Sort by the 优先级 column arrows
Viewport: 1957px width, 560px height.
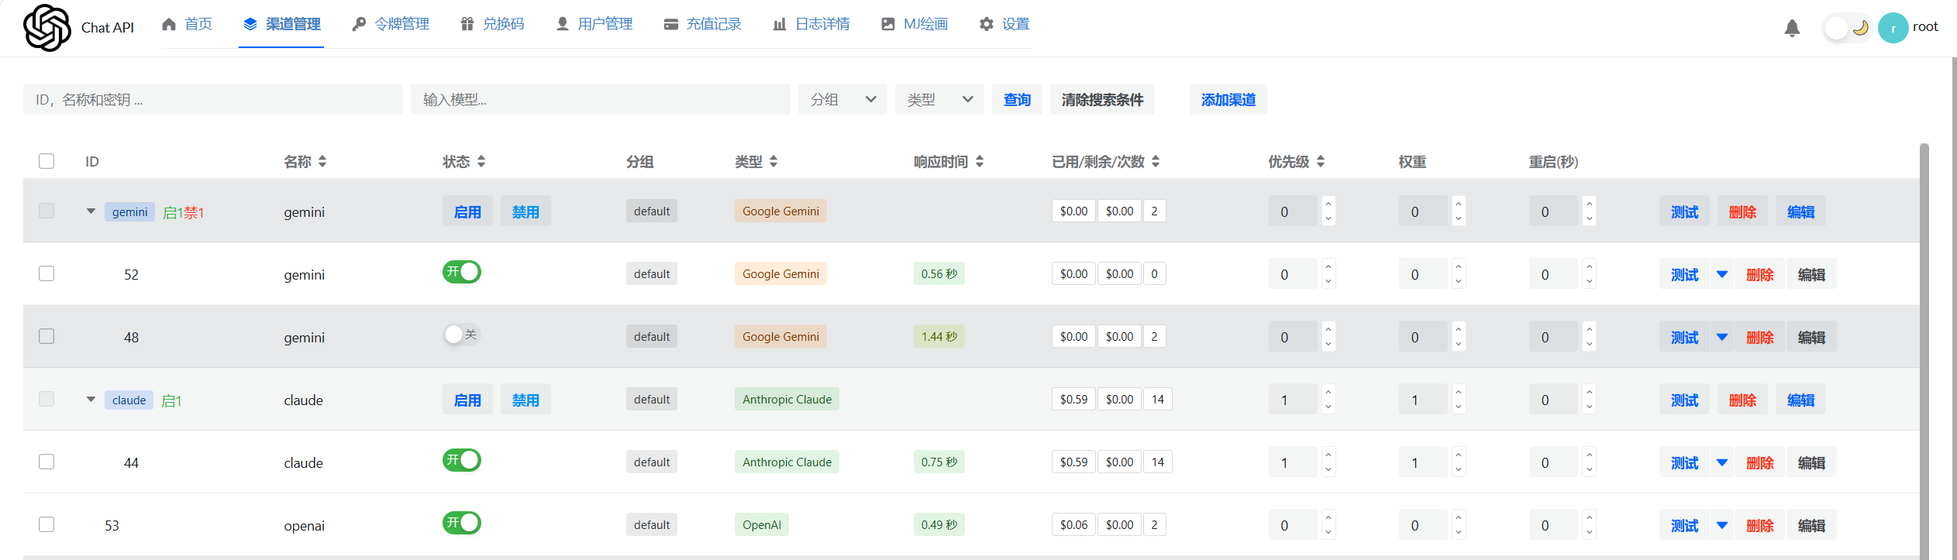coord(1321,161)
